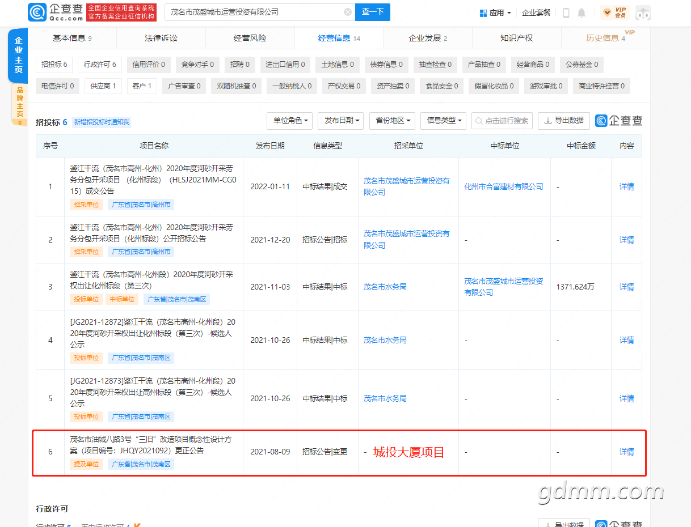The height and width of the screenshot is (527, 691).
Task: Jump to 行政许可 6 section
Action: (100, 65)
